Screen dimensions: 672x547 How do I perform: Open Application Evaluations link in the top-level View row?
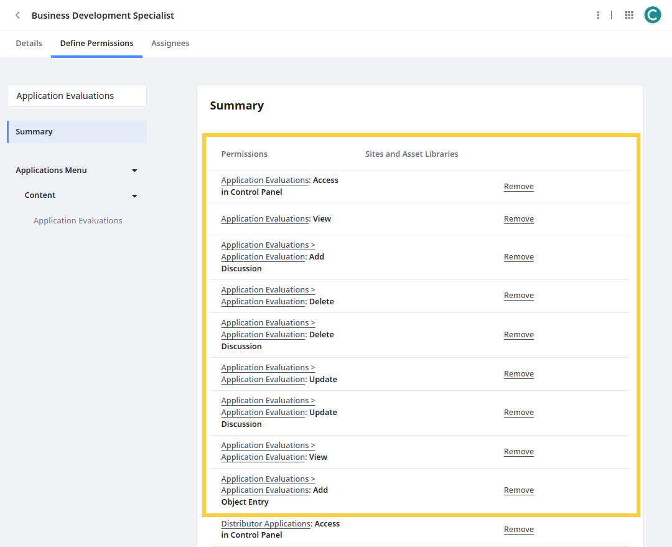265,218
